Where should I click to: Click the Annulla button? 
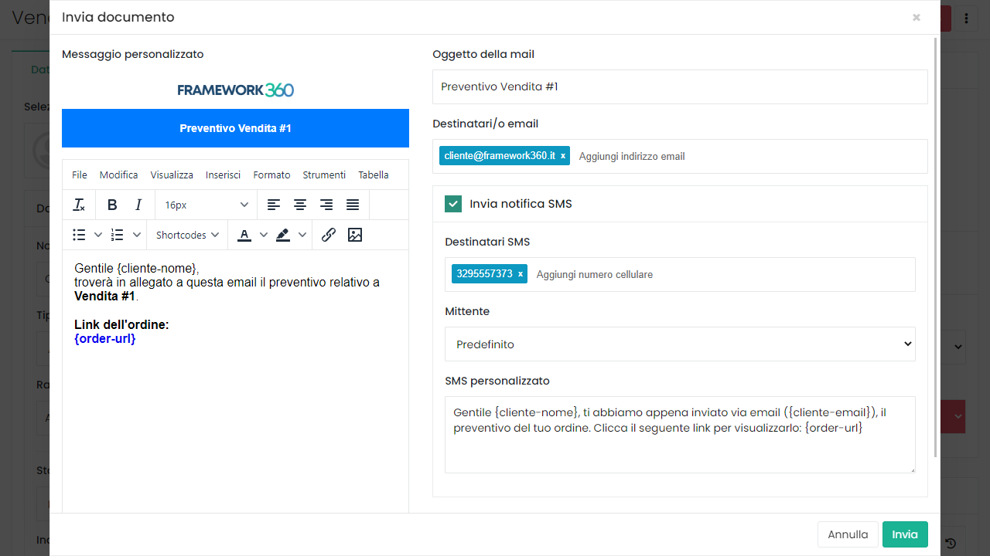click(x=848, y=534)
